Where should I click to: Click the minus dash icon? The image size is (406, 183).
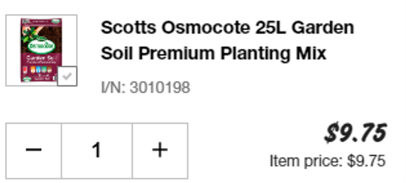[33, 150]
